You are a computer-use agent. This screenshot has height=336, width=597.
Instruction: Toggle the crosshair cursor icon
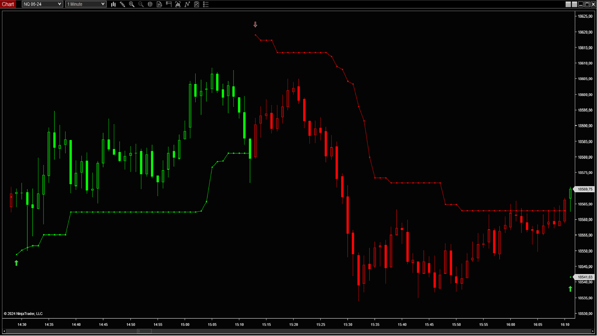(150, 4)
